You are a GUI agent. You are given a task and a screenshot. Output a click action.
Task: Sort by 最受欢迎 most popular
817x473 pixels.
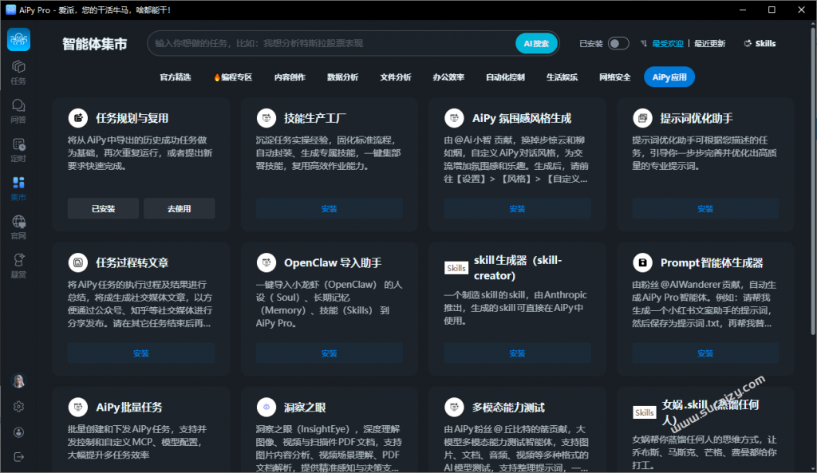click(x=668, y=43)
